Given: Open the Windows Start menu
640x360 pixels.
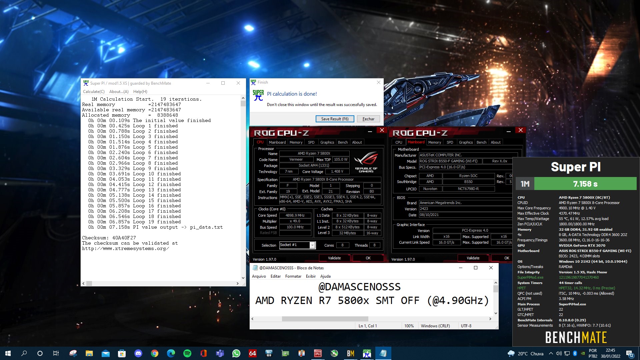Looking at the screenshot, I should (x=8, y=353).
